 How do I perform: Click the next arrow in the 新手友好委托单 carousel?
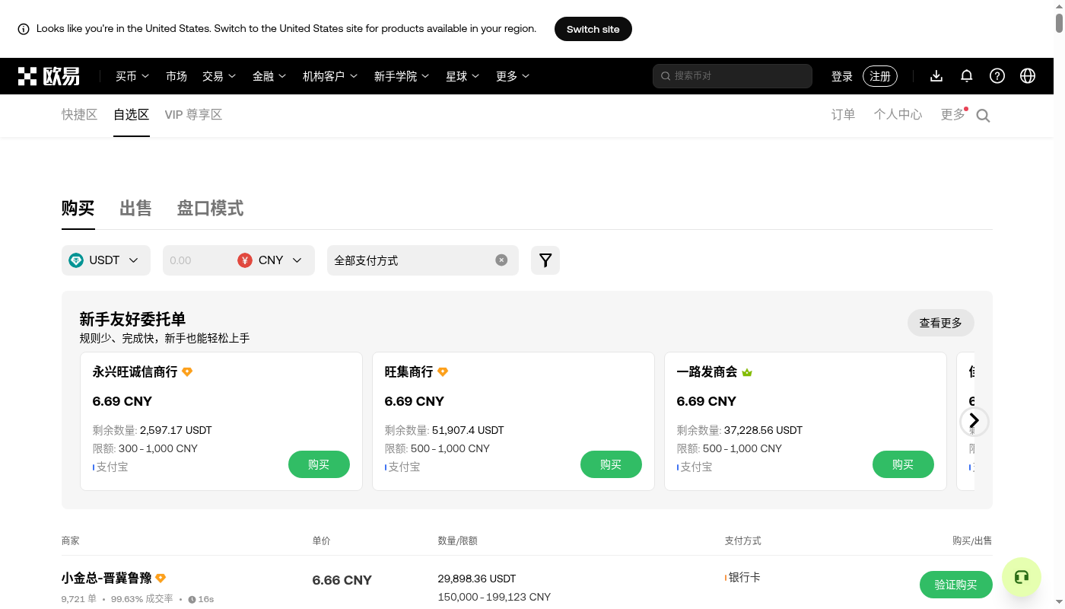coord(974,421)
